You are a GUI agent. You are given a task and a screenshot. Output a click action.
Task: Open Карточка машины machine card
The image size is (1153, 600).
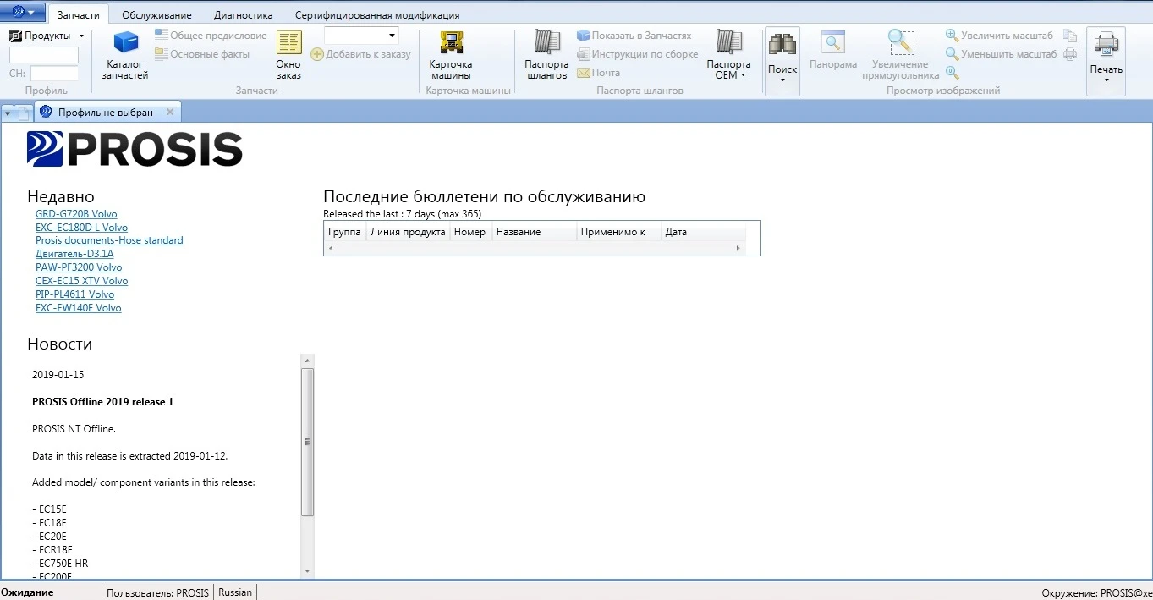(x=451, y=56)
